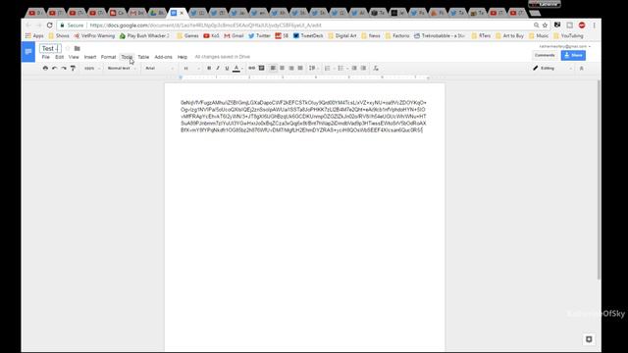Click the Google Docs home icon

tap(28, 52)
